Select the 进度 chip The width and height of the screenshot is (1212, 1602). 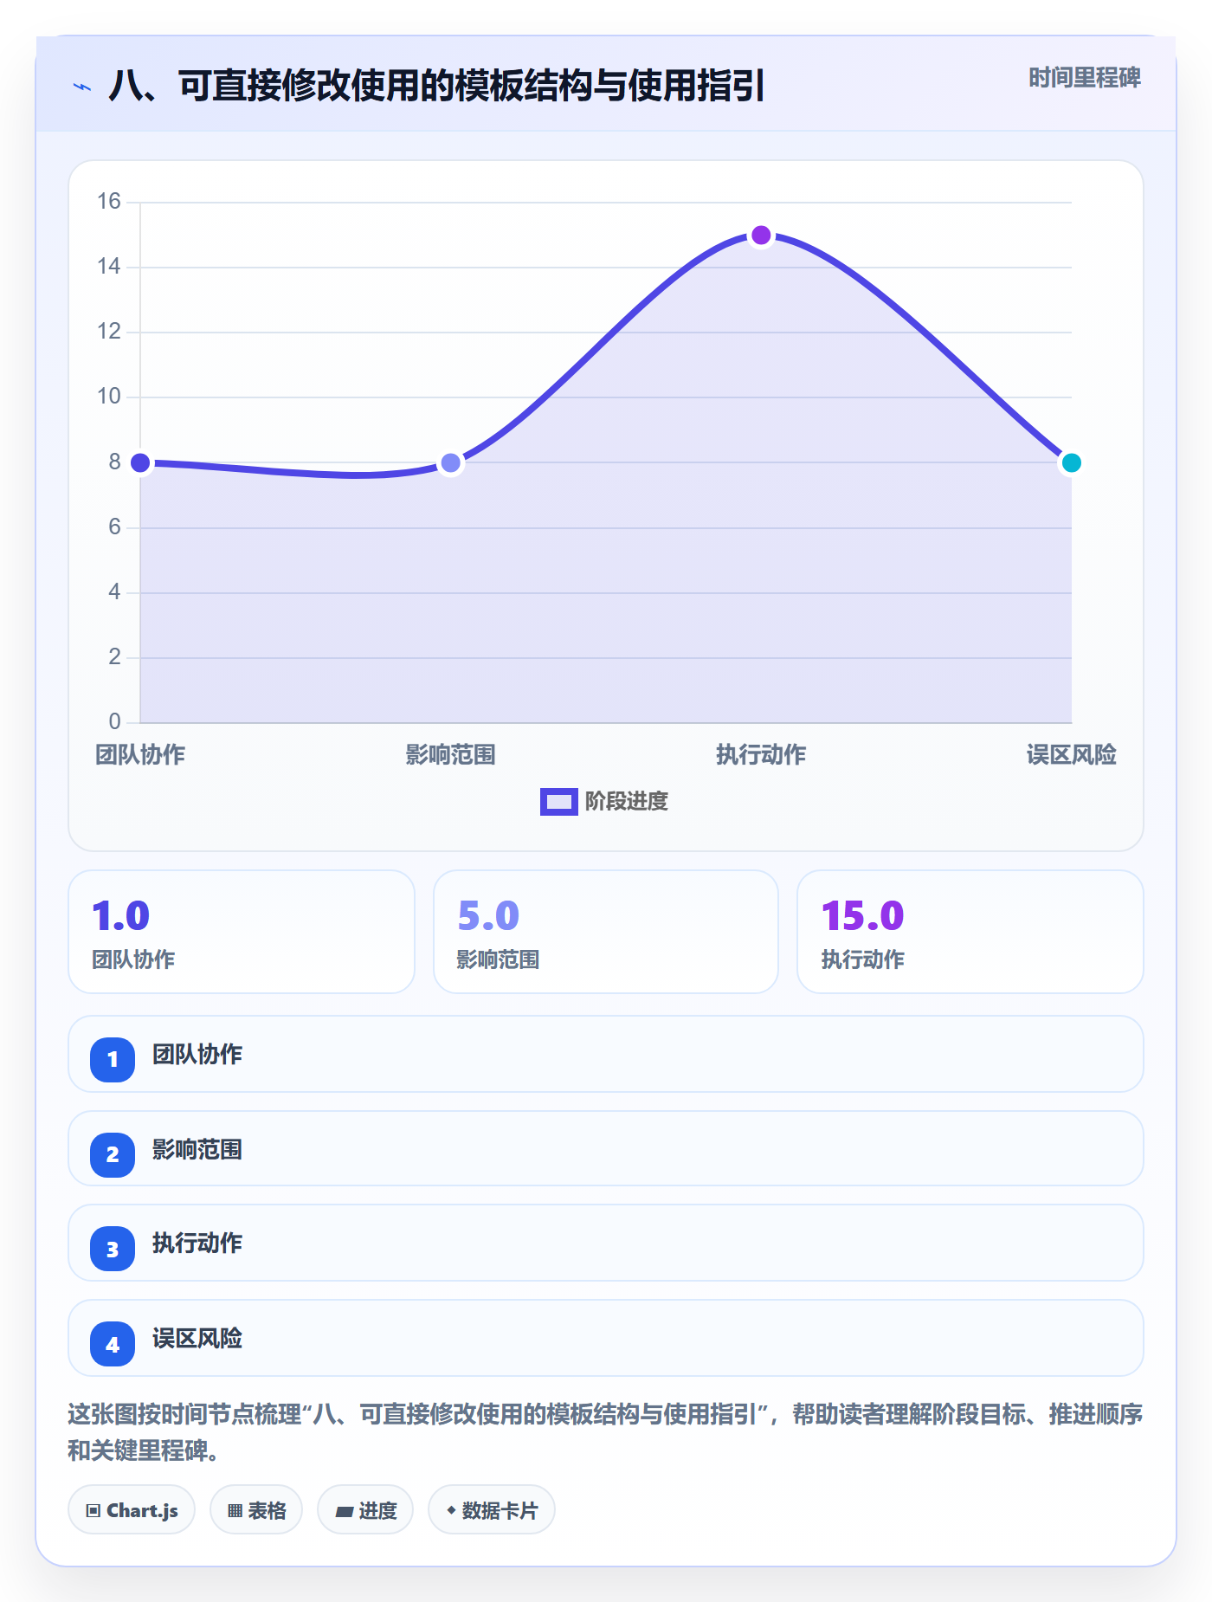(365, 1510)
